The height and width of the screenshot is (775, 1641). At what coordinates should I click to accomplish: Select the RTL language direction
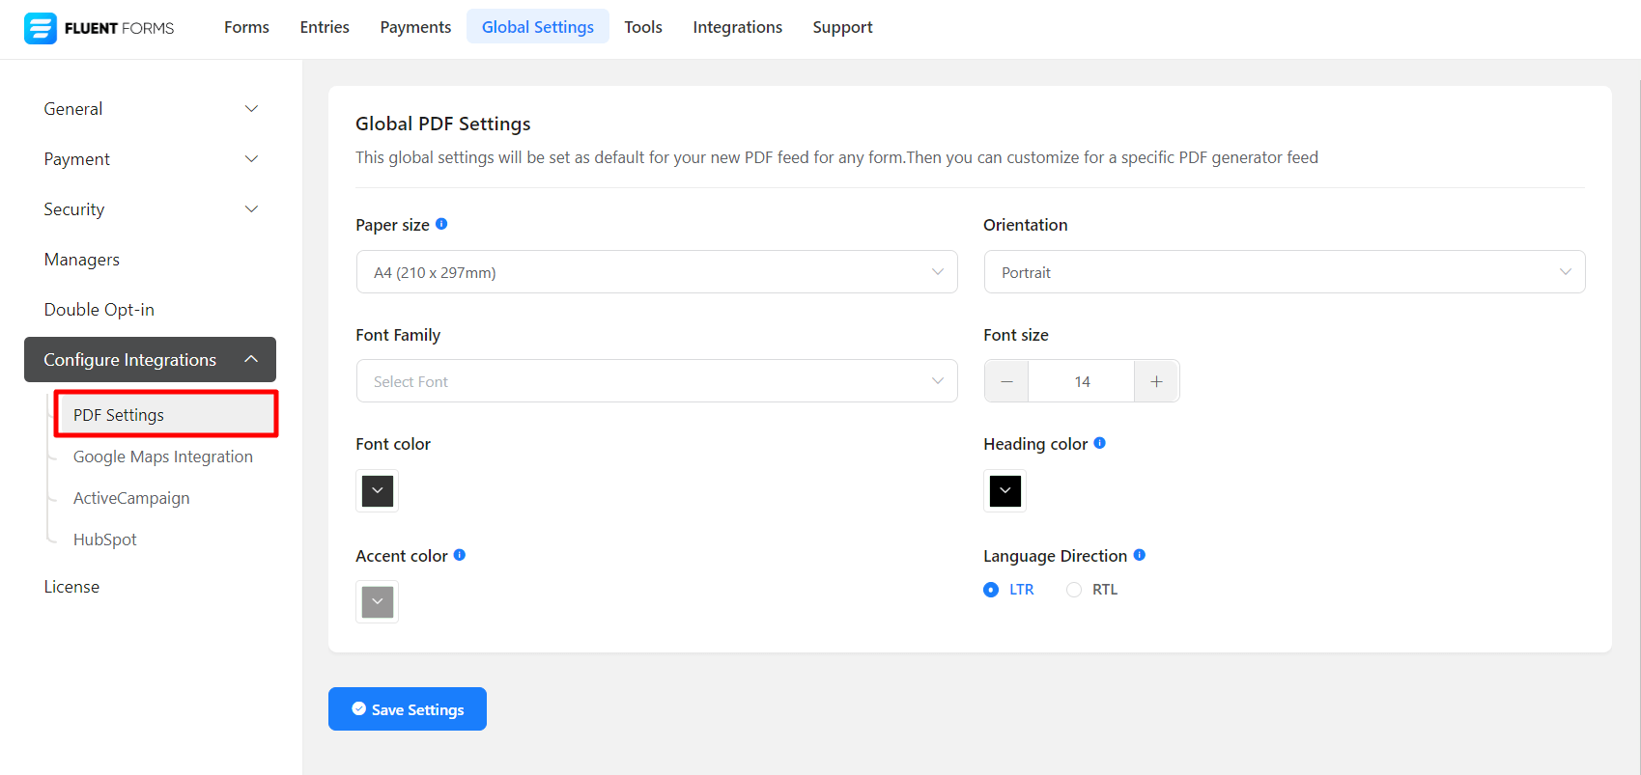1074,590
